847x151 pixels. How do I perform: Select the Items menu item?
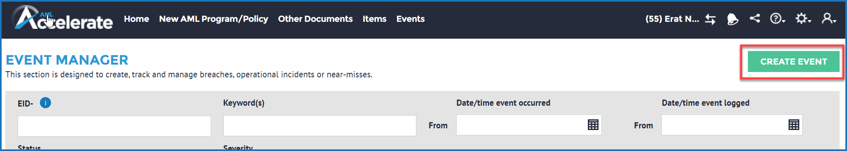[x=374, y=19]
